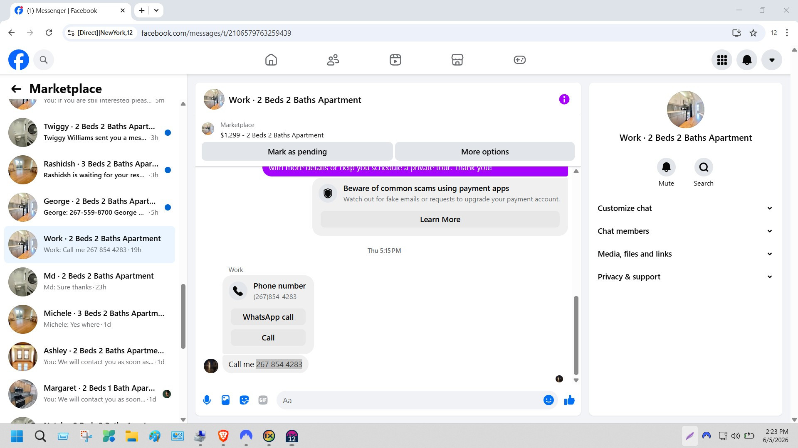Open conversation information icon

pyautogui.click(x=564, y=99)
